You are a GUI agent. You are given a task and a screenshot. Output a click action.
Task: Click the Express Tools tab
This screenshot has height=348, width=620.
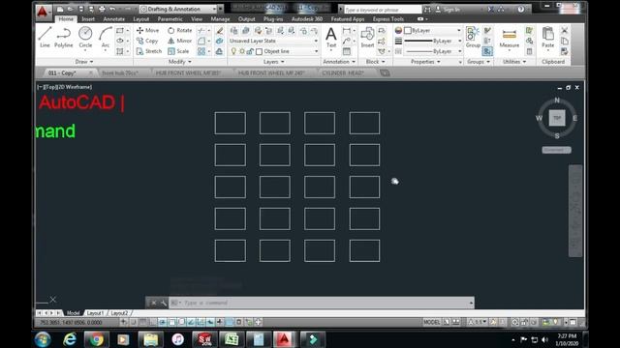click(x=388, y=19)
